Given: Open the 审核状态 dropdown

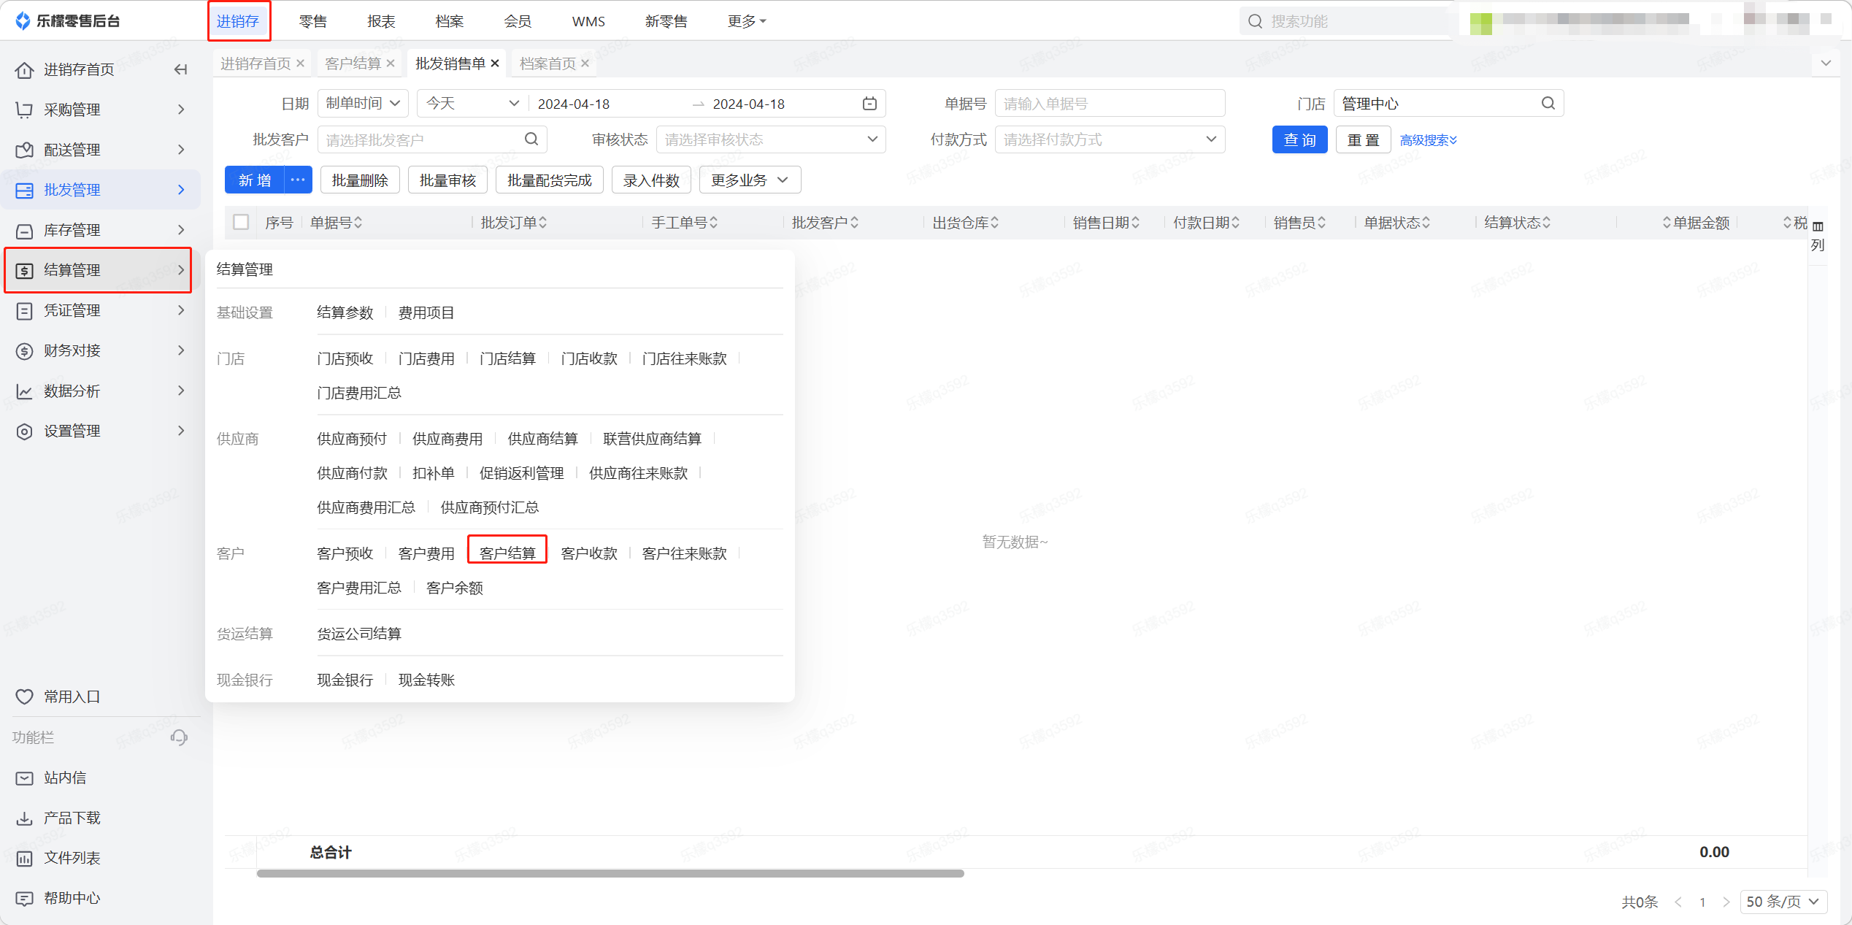Looking at the screenshot, I should click(771, 139).
